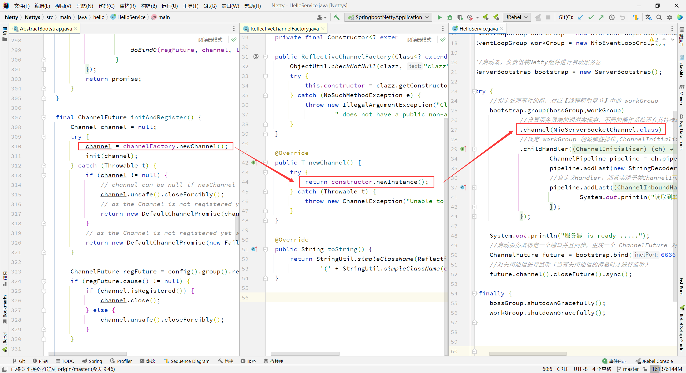686x373 pixels.
Task: Click Show Git history clock icon
Action: point(612,17)
